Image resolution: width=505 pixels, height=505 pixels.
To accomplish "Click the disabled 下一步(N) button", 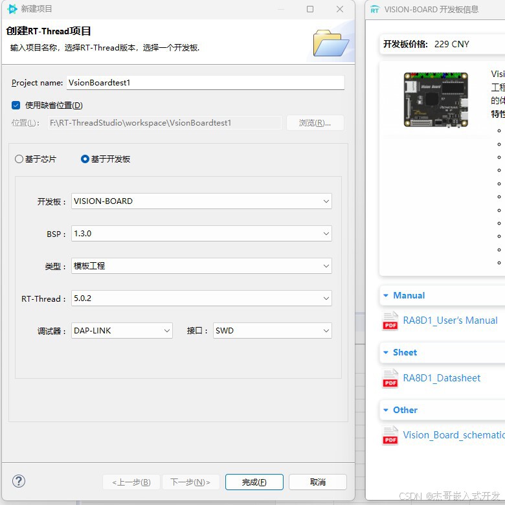I will [190, 482].
